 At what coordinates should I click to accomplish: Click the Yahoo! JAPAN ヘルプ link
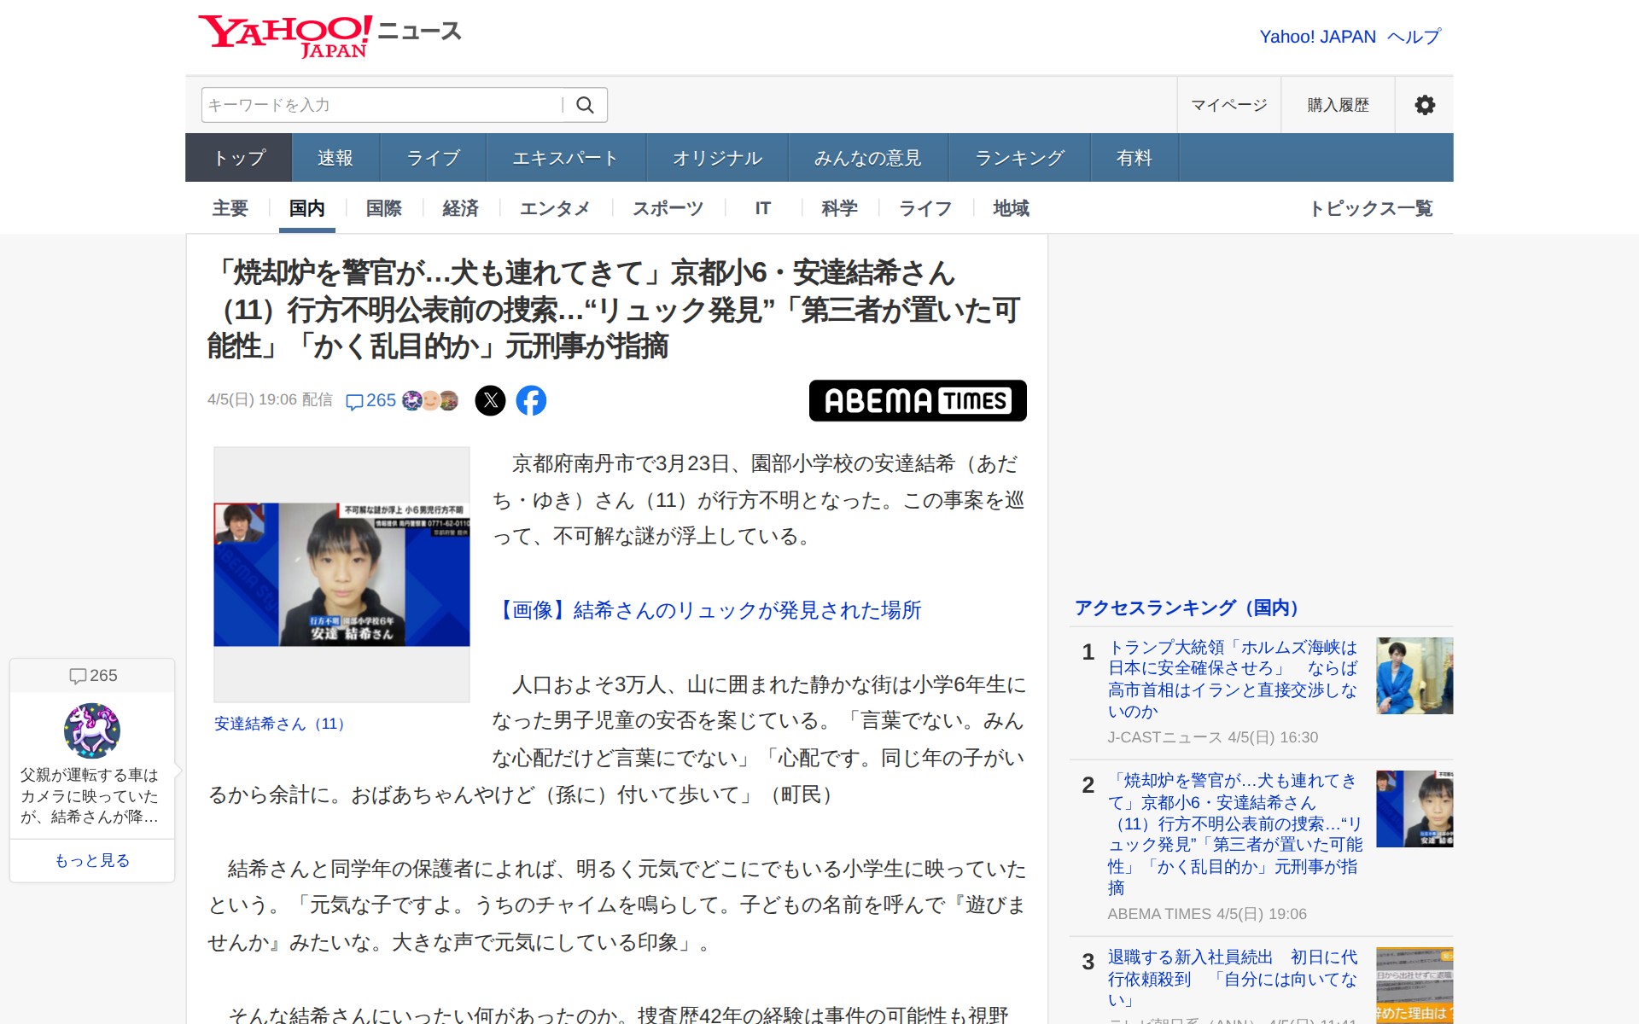(x=1349, y=36)
